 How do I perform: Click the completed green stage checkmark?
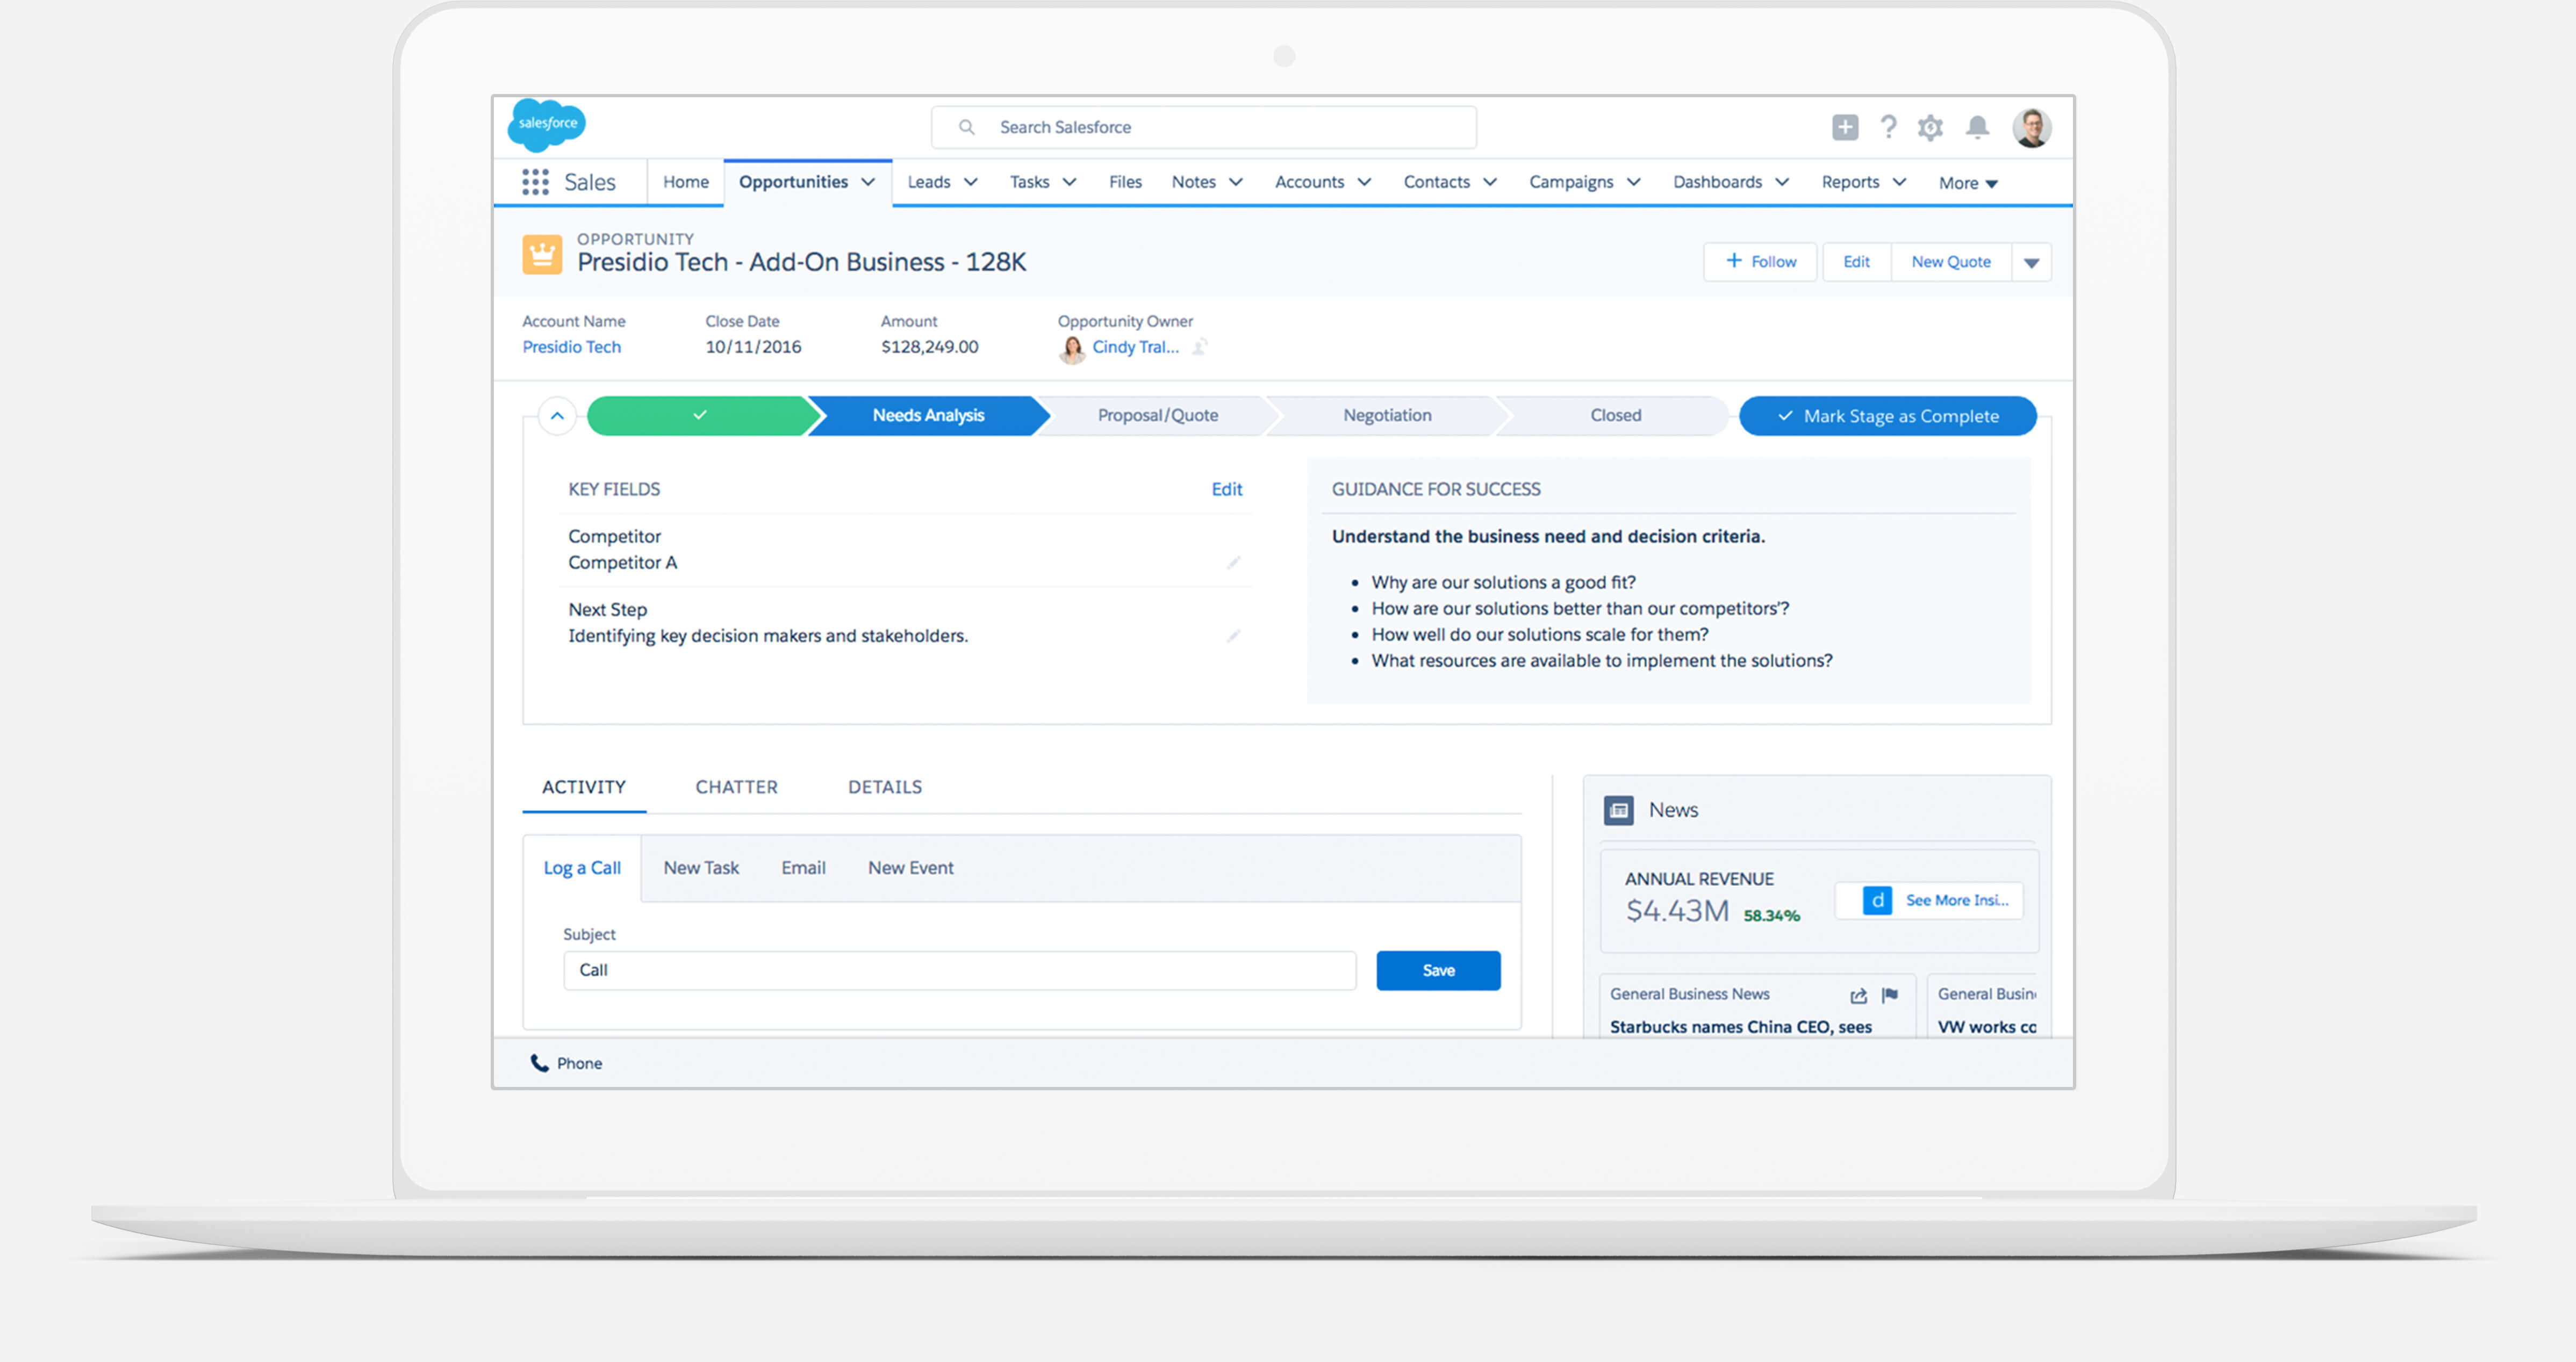[700, 415]
